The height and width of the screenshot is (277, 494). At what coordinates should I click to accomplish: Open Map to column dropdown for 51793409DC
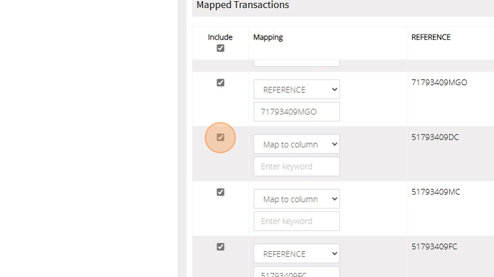tap(296, 144)
